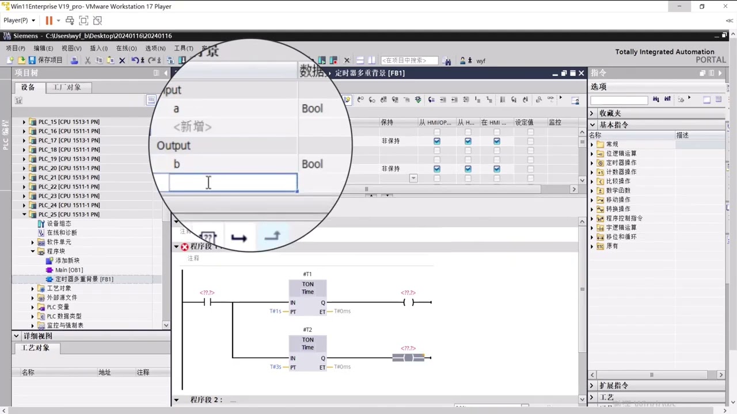Click the paste icon in main toolbar

[110, 60]
